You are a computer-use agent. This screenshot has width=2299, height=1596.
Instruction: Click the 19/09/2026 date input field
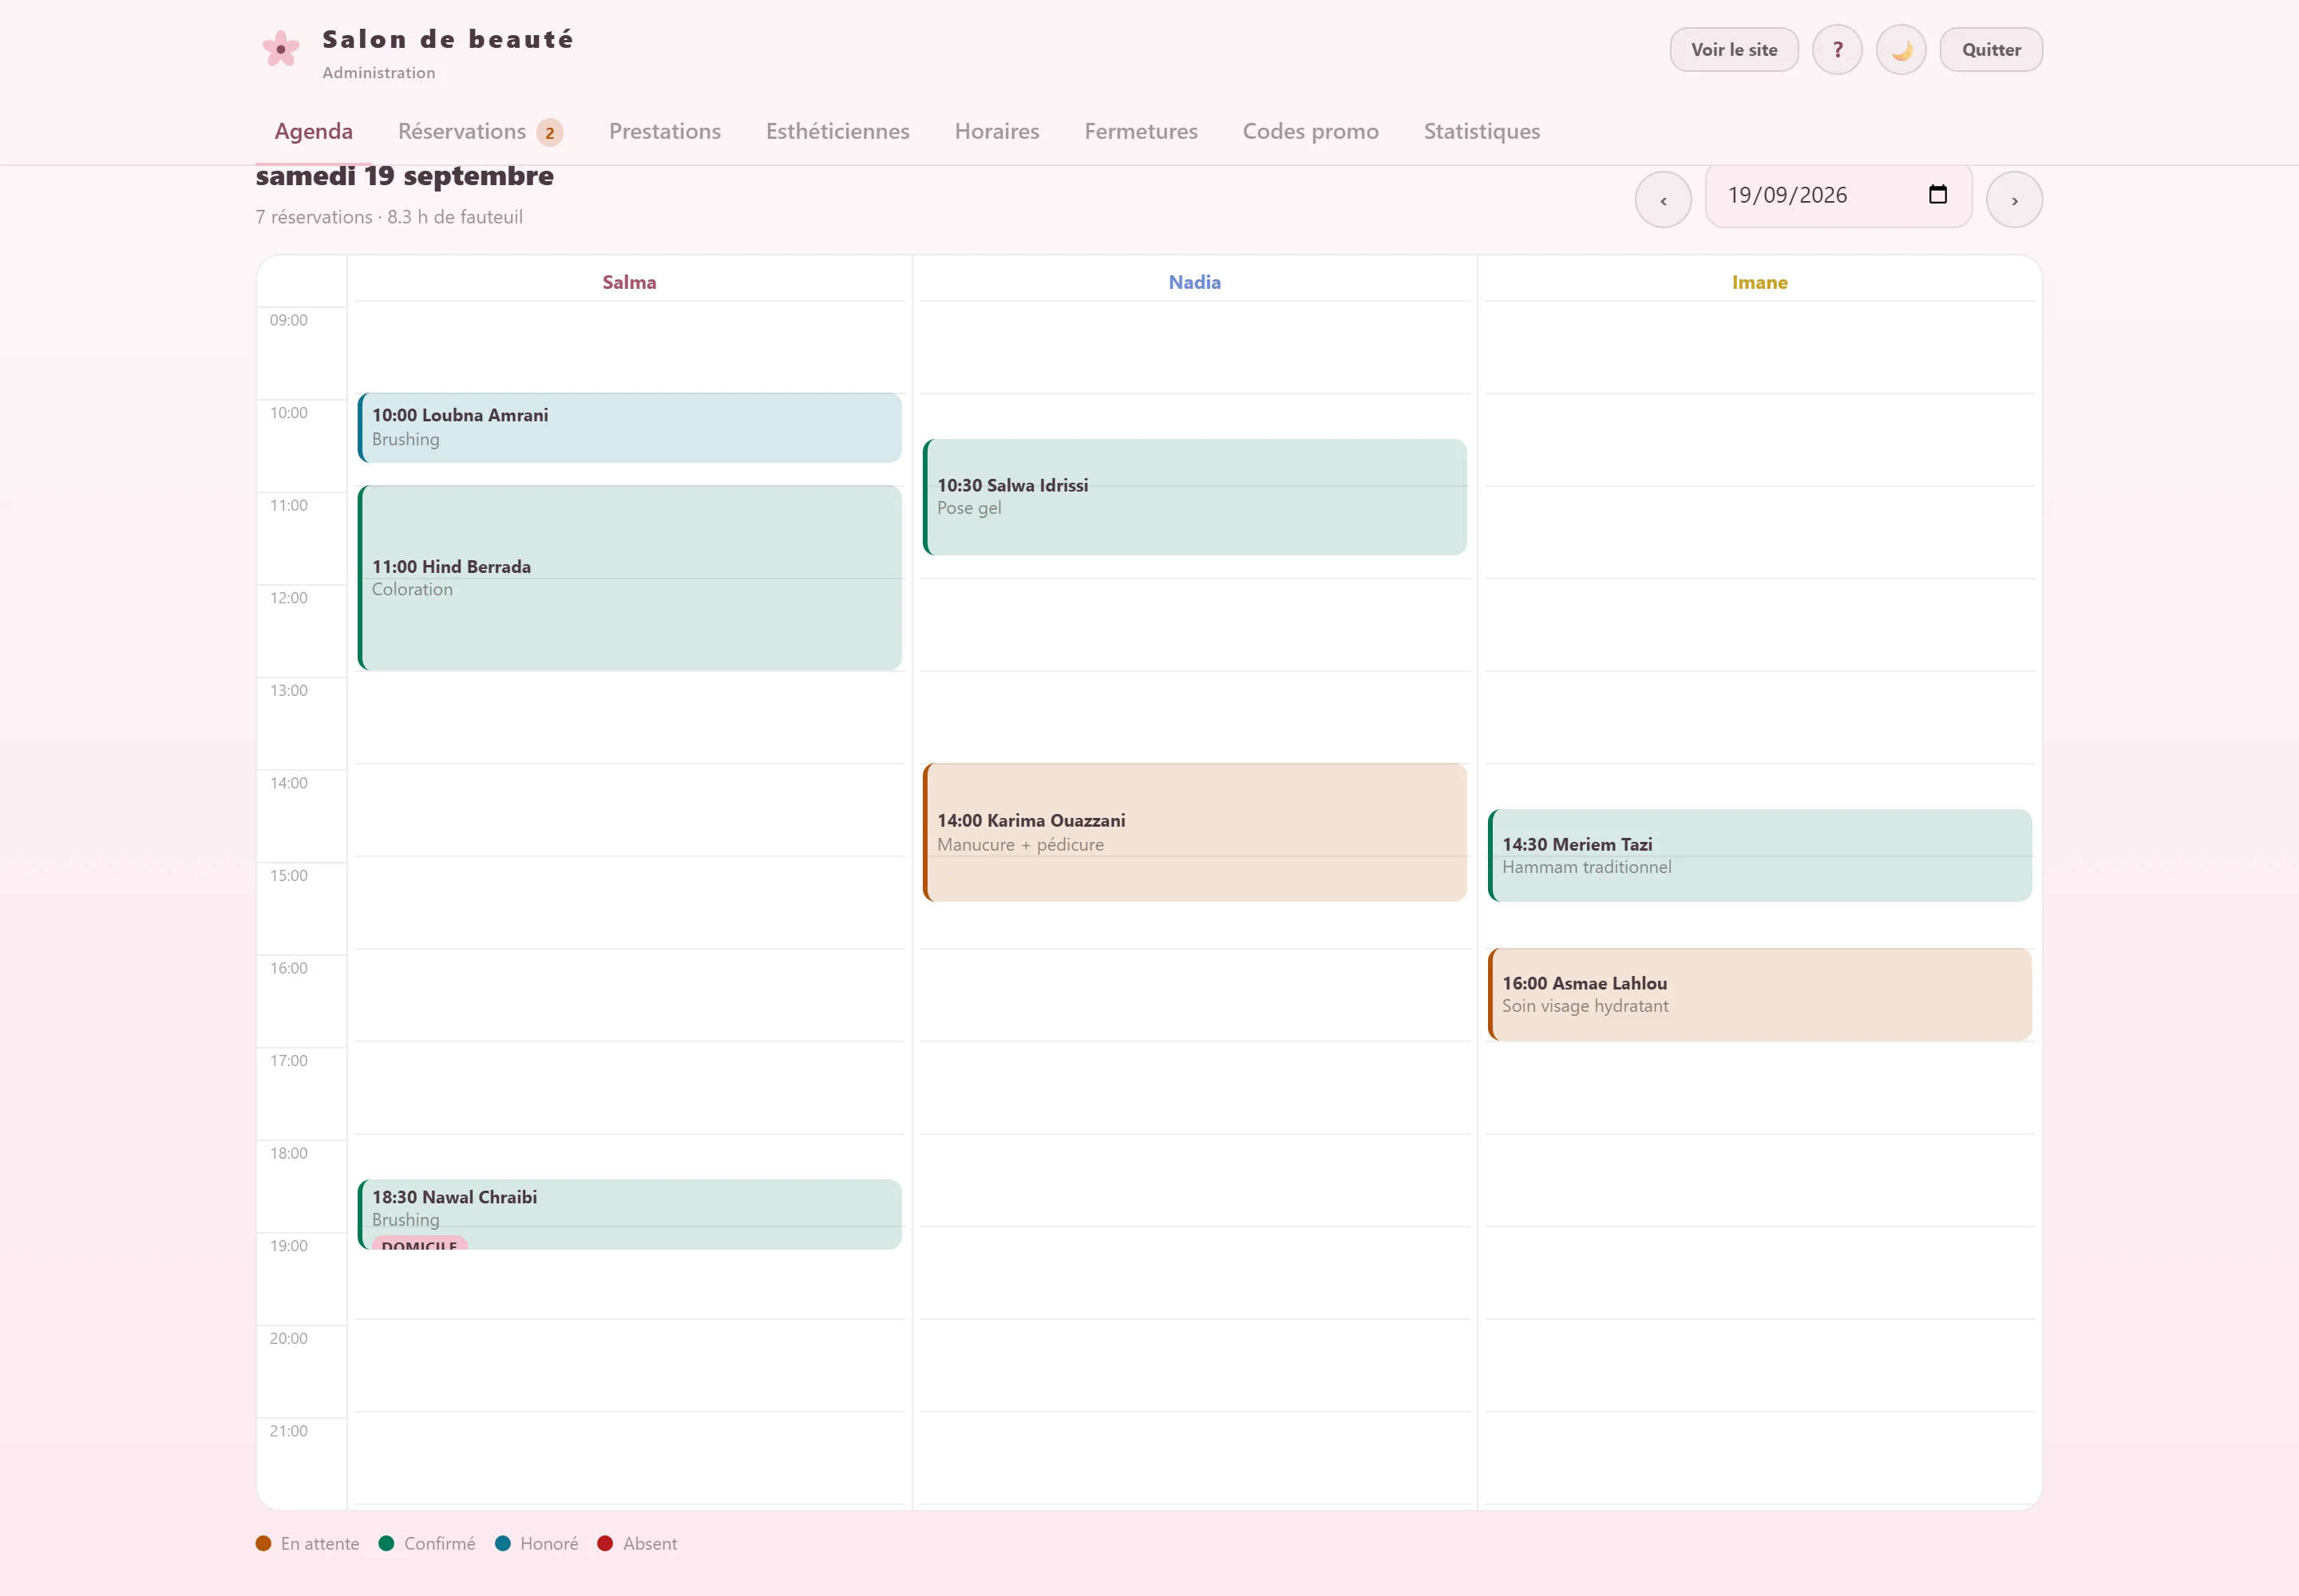(x=1838, y=195)
